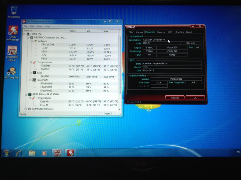This screenshot has height=180, width=241.
Task: Launch Windows Media Player from taskbar
Action: 44,153
